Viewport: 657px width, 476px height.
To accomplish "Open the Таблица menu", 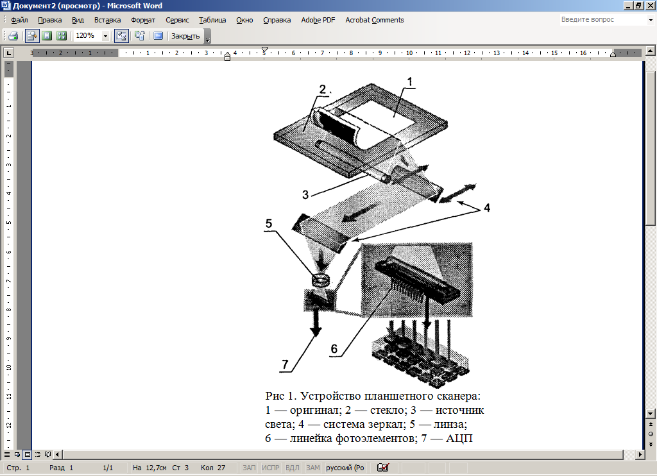I will pos(212,20).
